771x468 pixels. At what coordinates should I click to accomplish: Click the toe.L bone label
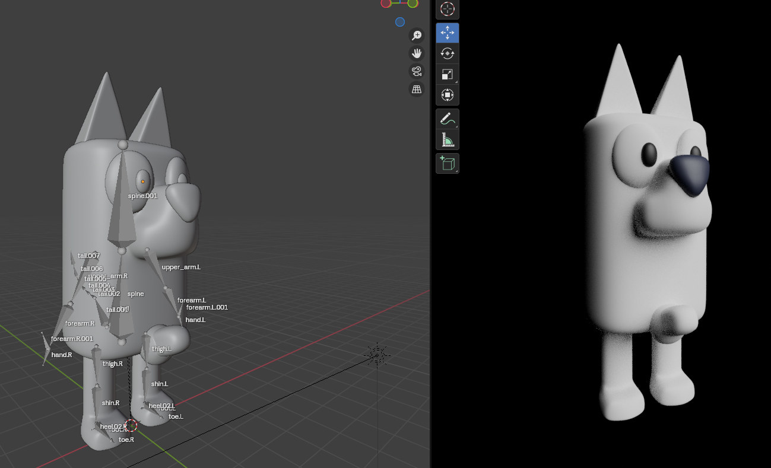point(176,416)
